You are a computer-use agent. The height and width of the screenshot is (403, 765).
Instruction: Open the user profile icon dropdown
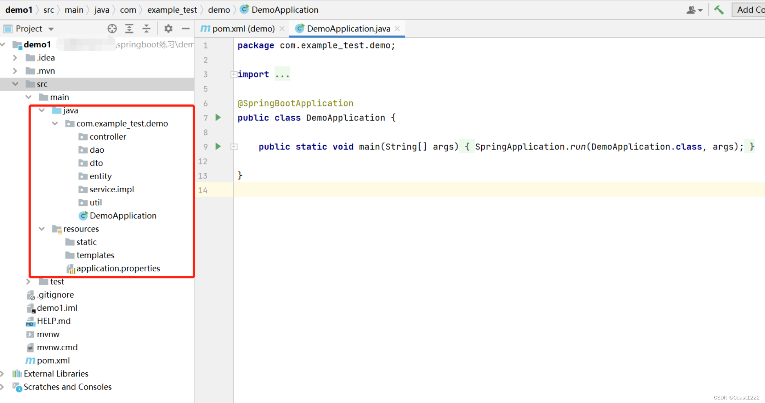click(694, 10)
